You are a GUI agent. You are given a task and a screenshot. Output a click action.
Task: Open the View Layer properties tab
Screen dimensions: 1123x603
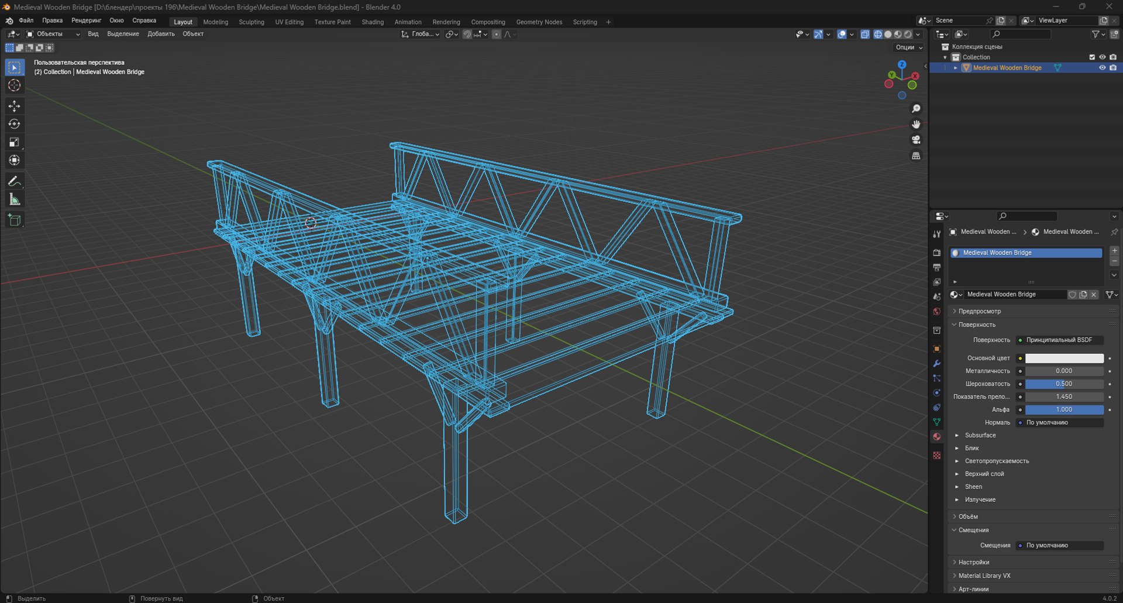(x=936, y=282)
